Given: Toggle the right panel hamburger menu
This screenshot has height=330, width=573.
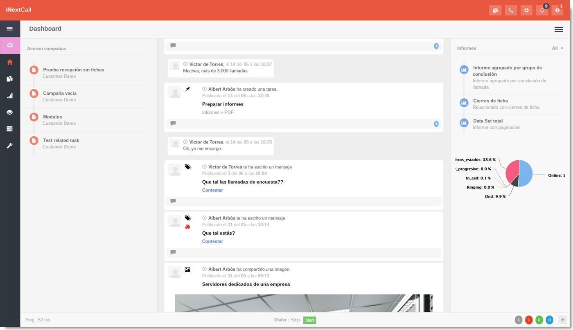Looking at the screenshot, I should (x=558, y=29).
